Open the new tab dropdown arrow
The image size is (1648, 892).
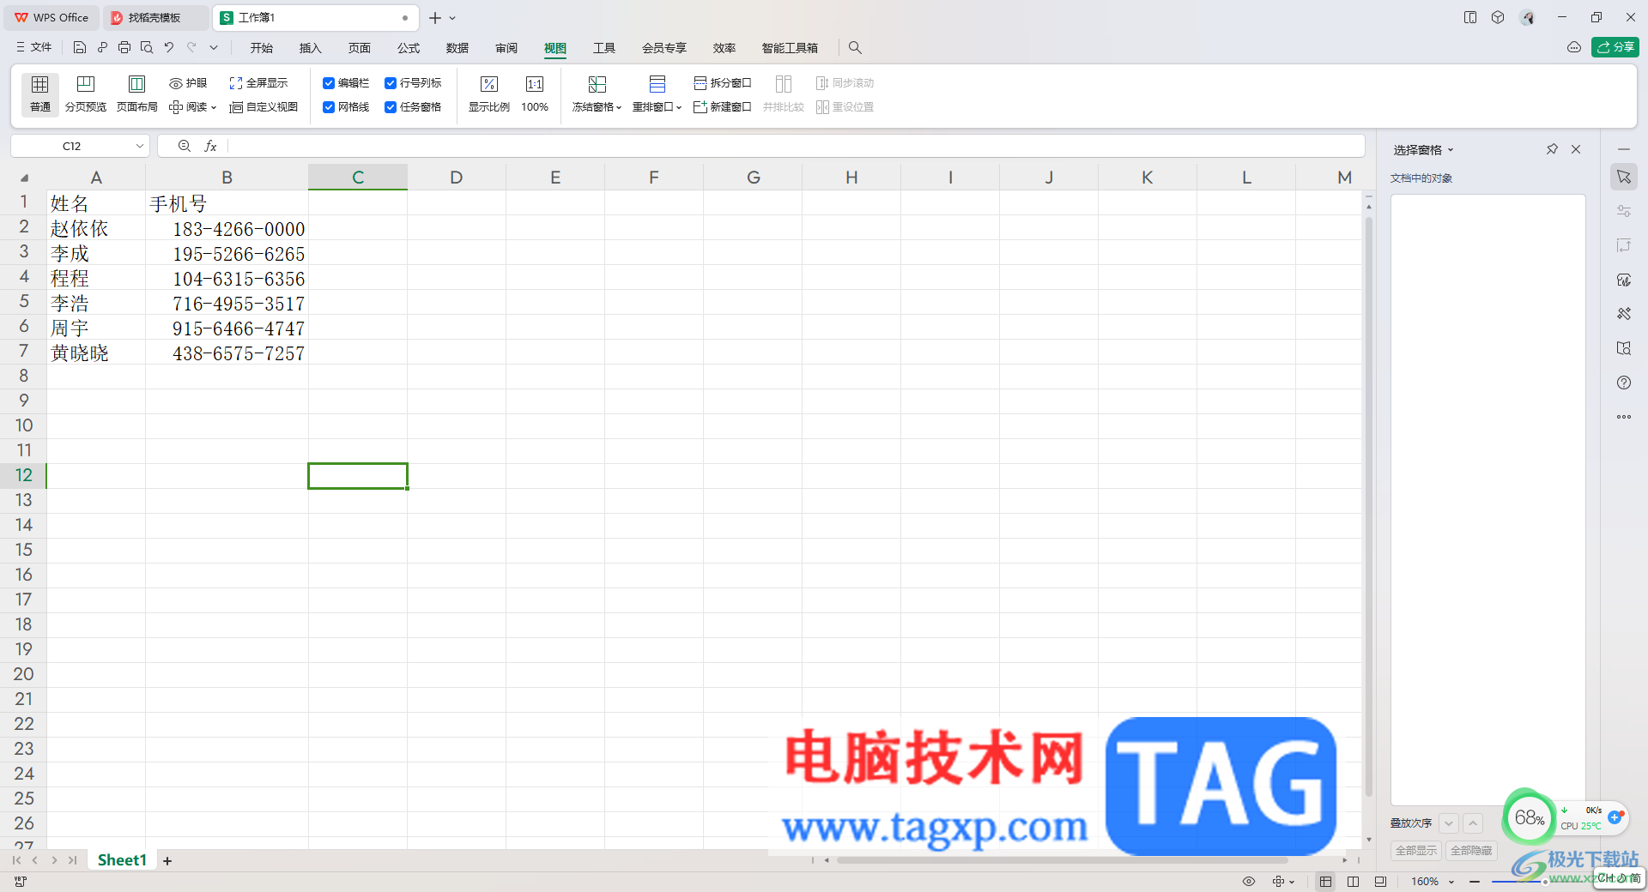coord(452,18)
